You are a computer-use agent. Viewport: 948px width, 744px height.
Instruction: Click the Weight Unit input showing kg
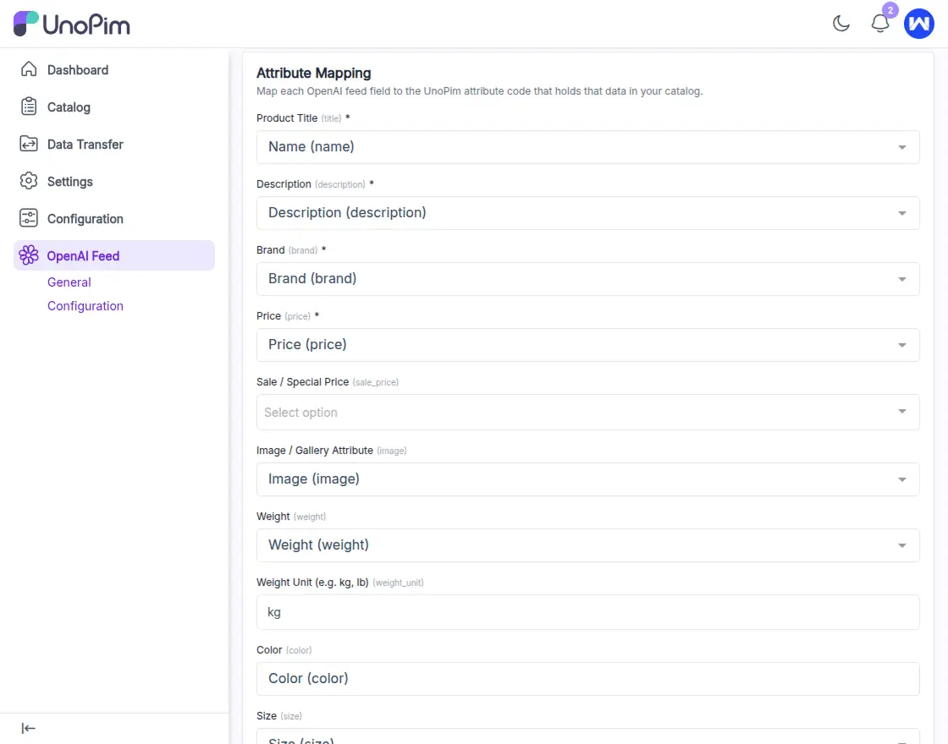tap(587, 611)
